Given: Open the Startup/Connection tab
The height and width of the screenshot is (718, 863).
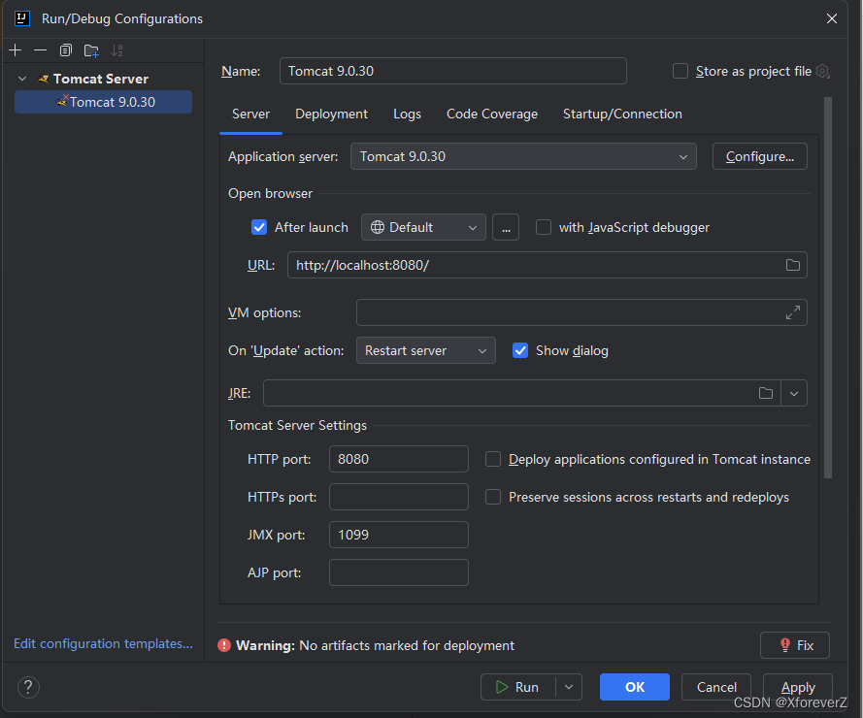Looking at the screenshot, I should click(x=622, y=114).
